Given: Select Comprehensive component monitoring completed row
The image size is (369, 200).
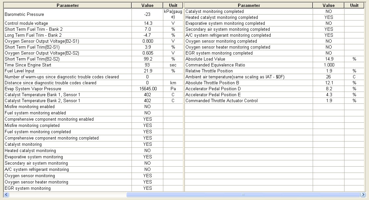Looking at the screenshot, I should pos(93,138).
